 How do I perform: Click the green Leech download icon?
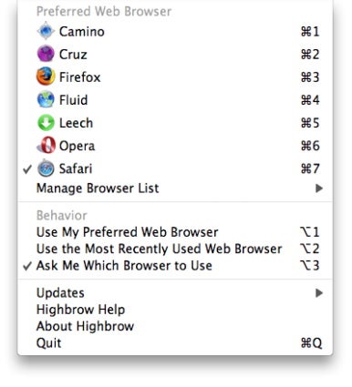pos(46,123)
